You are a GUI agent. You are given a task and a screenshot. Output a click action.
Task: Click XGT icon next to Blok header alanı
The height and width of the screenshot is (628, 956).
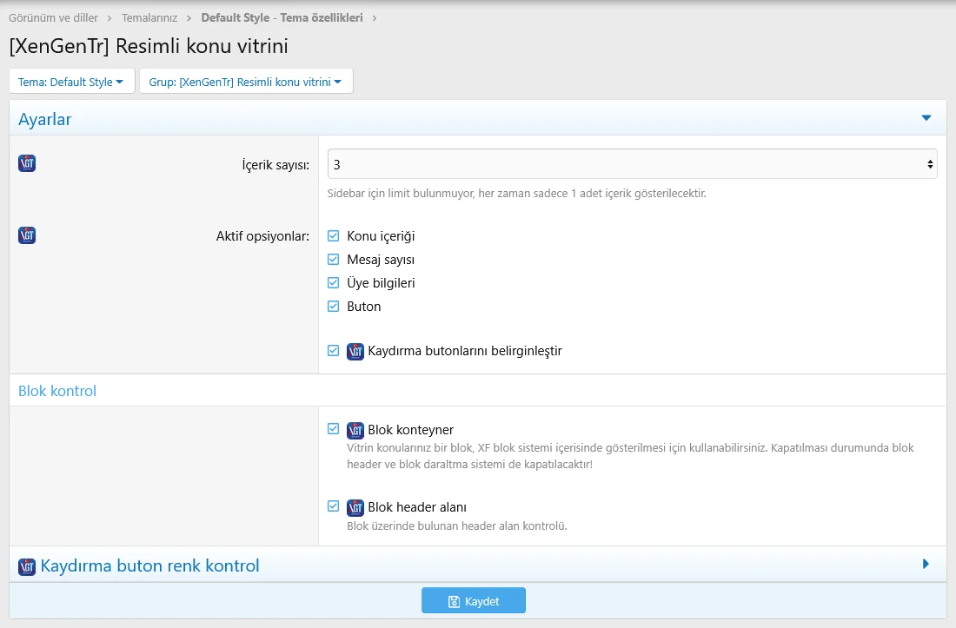pyautogui.click(x=355, y=507)
